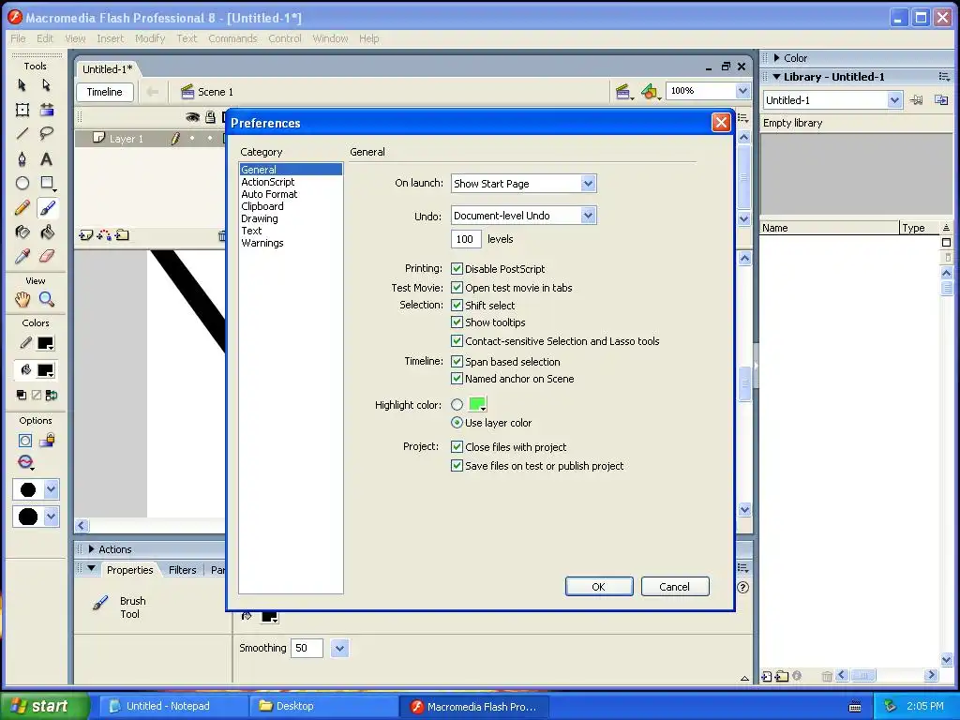
Task: Select the Pencil tool
Action: click(22, 208)
